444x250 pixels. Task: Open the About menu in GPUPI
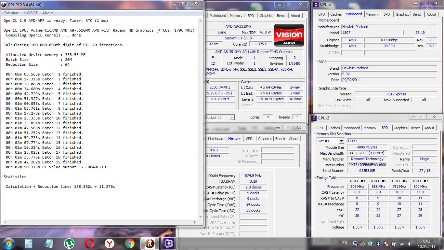47,13
